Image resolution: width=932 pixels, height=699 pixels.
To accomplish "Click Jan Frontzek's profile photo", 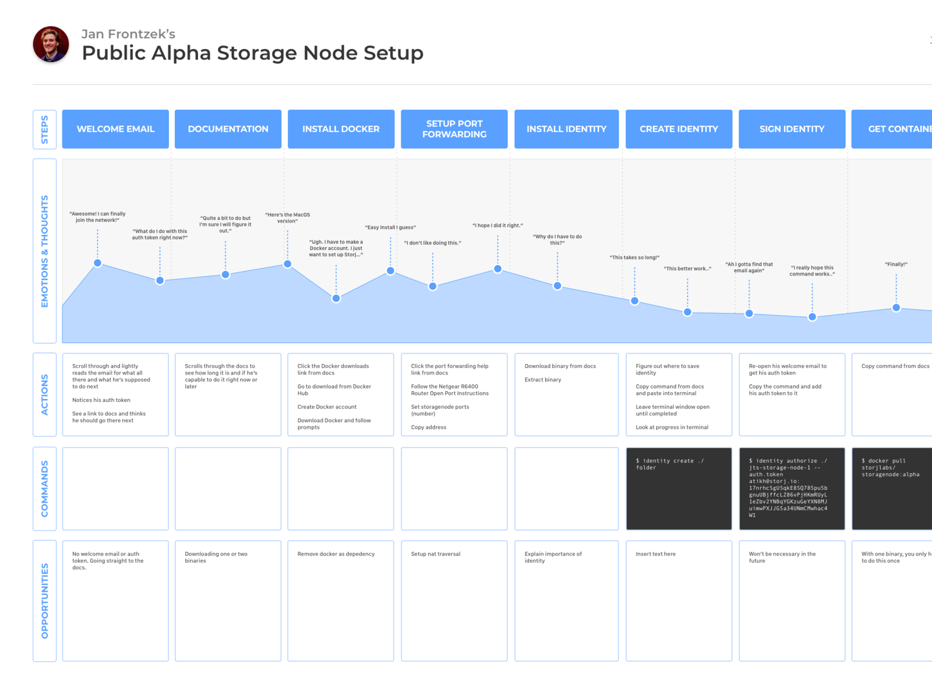I will click(x=50, y=45).
